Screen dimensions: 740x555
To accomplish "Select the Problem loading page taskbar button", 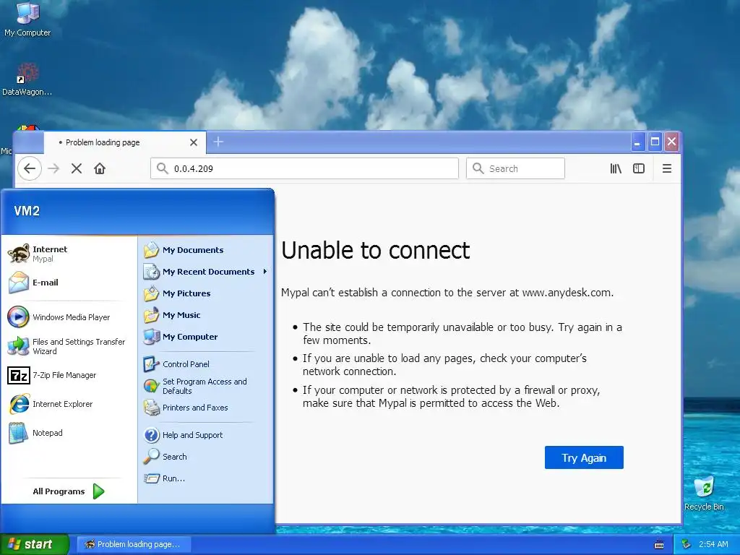I will 134,544.
